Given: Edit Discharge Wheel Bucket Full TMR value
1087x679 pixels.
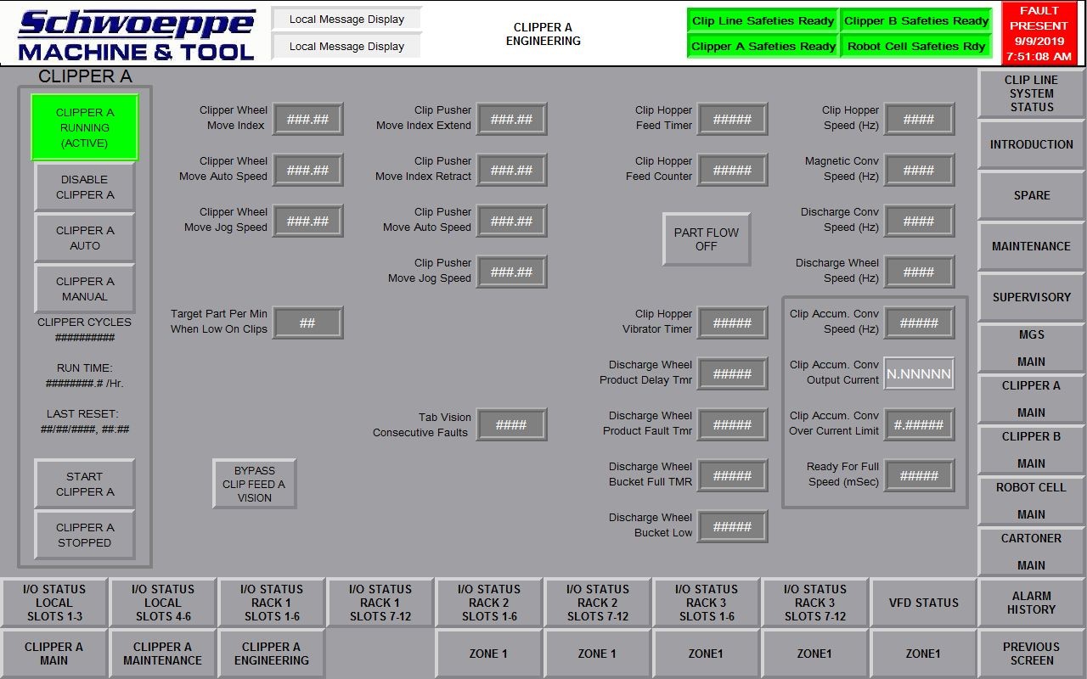Looking at the screenshot, I should [x=732, y=476].
